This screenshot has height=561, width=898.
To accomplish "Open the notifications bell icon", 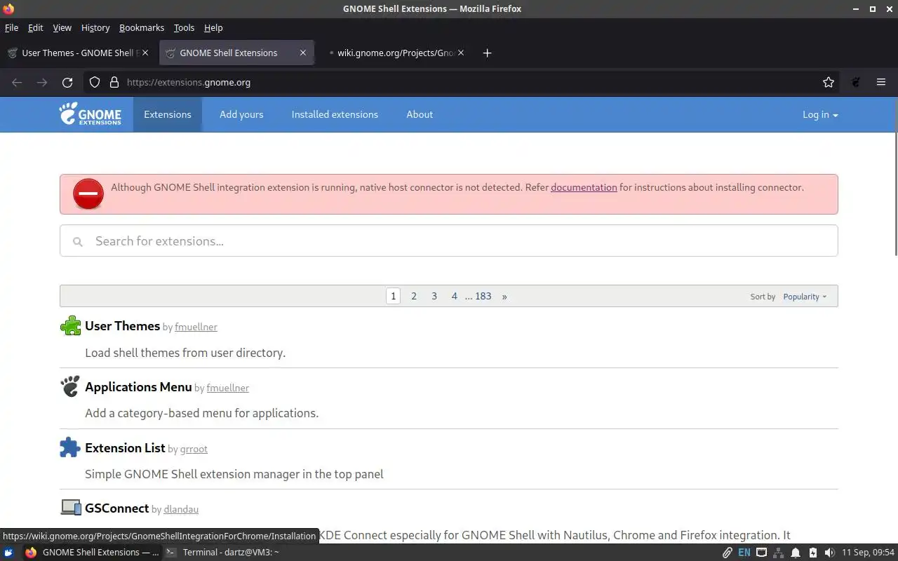I will [x=796, y=553].
